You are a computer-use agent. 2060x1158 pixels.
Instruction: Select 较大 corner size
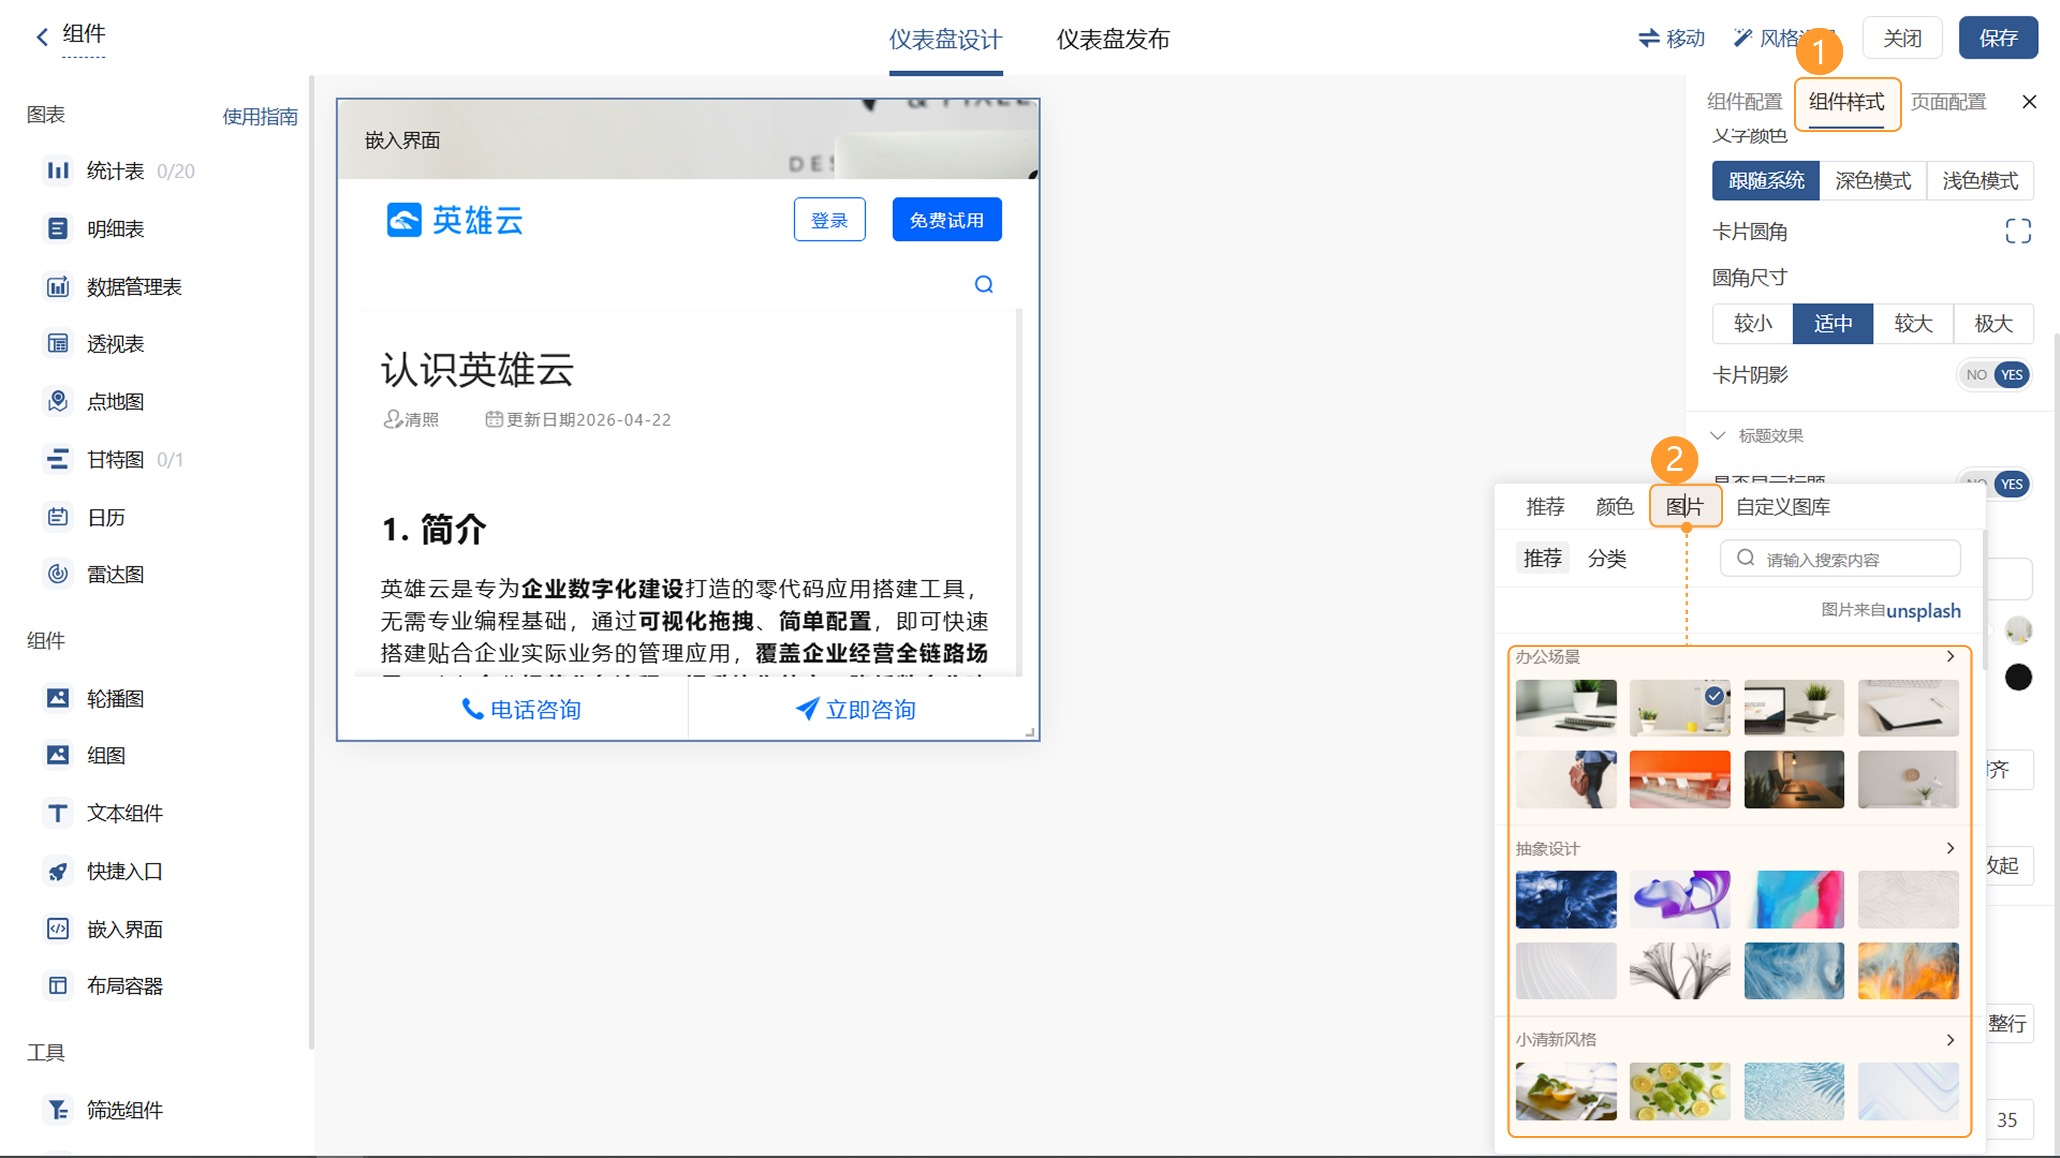click(x=1913, y=324)
